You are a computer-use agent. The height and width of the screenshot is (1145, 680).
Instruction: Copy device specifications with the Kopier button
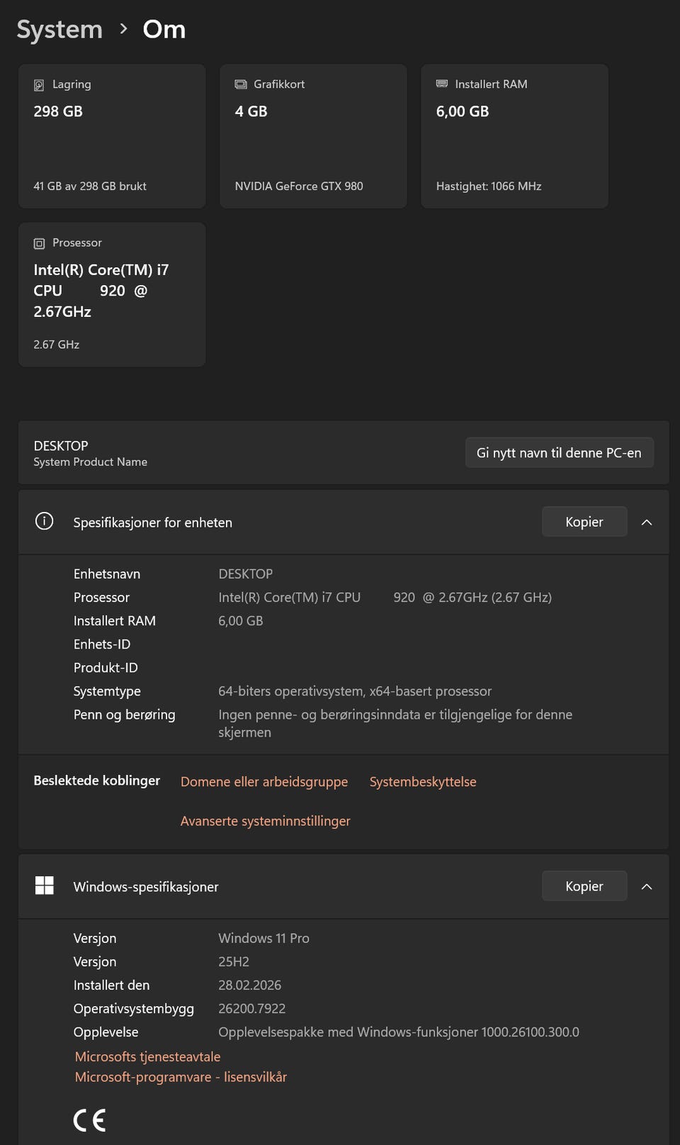(584, 522)
